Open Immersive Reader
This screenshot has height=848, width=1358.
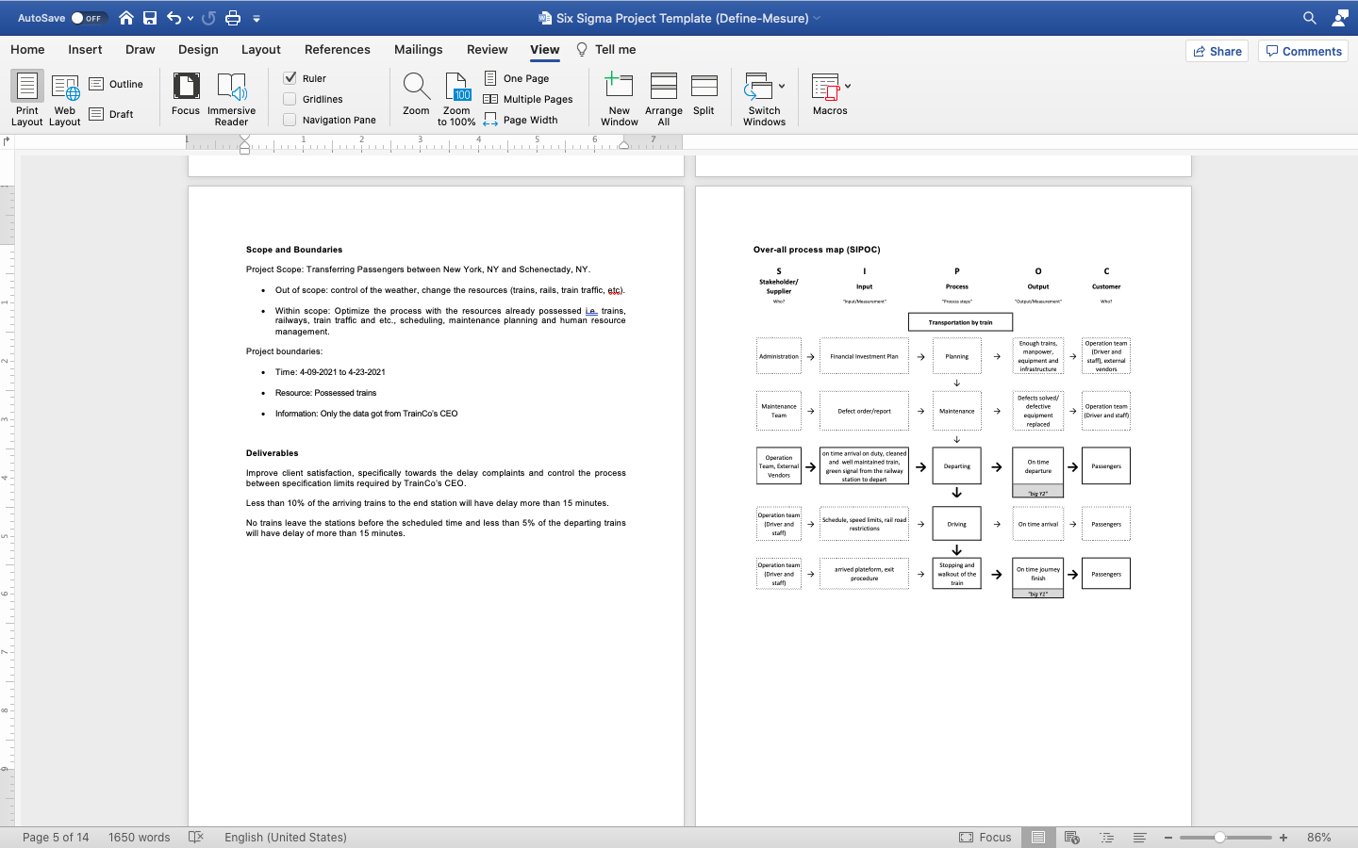click(x=231, y=98)
